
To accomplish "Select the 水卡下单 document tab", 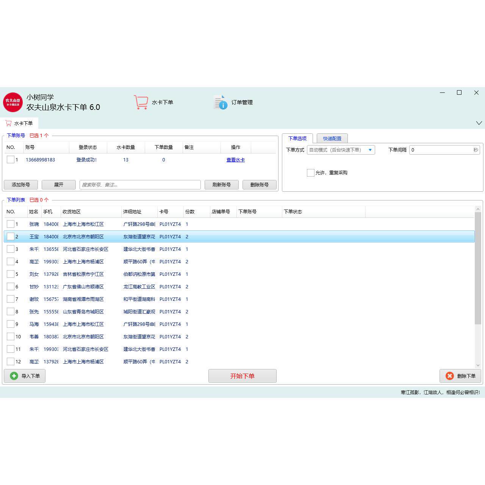I will click(19, 123).
